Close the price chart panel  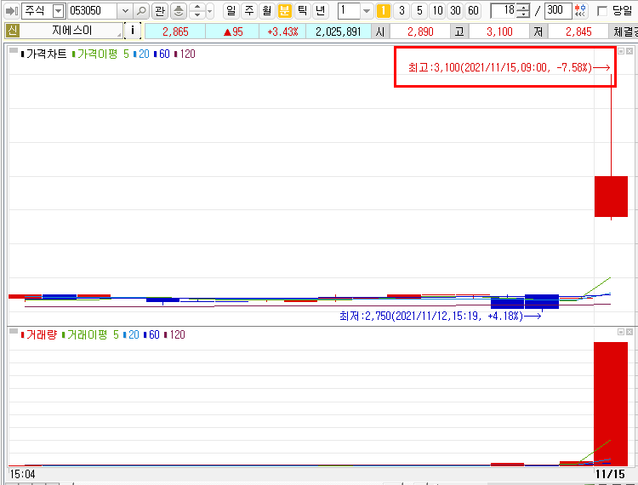629,51
